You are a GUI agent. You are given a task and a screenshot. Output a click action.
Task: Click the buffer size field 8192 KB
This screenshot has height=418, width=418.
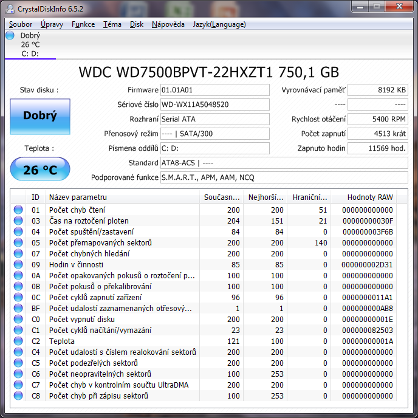[x=378, y=90]
